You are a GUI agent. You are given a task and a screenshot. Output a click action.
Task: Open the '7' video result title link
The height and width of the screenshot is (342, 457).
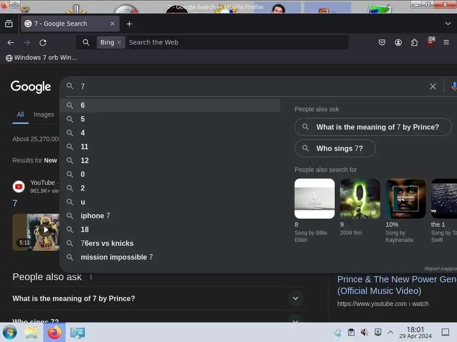tap(15, 203)
